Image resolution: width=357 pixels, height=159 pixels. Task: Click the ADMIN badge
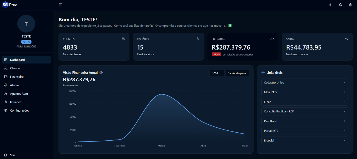point(26,42)
